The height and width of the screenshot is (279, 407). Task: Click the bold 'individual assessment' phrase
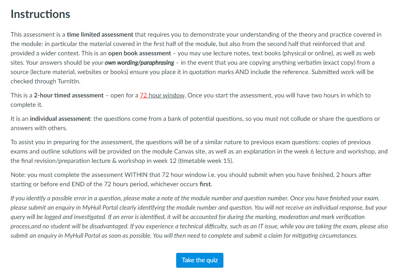60,119
